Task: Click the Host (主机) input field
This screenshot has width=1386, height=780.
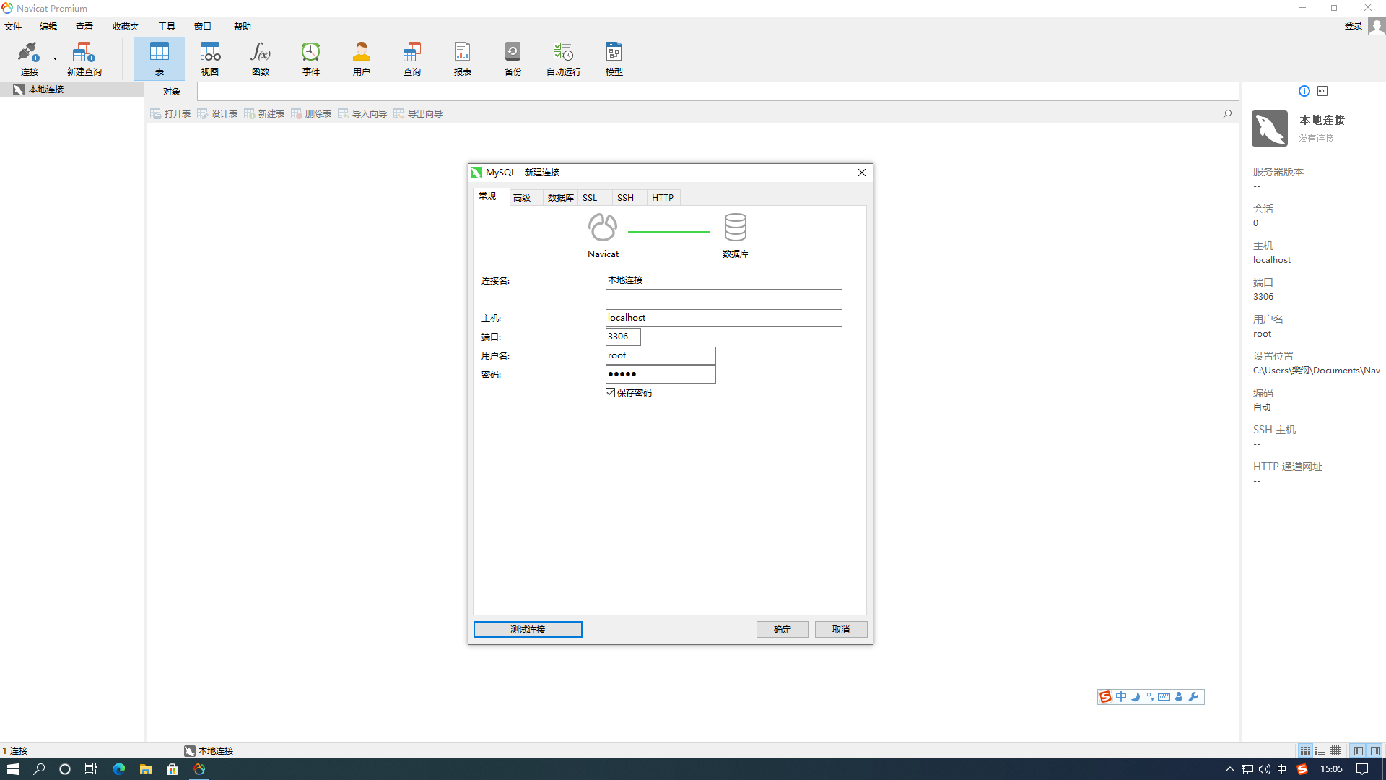Action: (x=723, y=318)
